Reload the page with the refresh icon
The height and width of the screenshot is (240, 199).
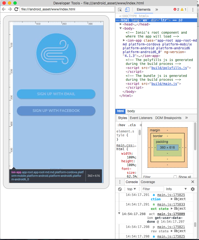[x=16, y=9]
